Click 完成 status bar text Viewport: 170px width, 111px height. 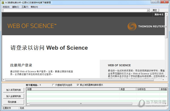click(x=22, y=108)
